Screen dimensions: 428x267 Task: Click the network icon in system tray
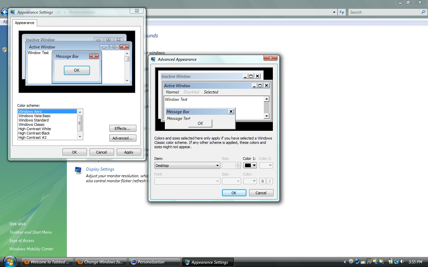click(396, 262)
